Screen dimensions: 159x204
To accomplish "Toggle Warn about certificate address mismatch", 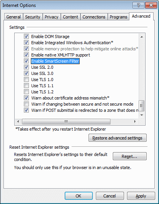I will tap(26, 98).
